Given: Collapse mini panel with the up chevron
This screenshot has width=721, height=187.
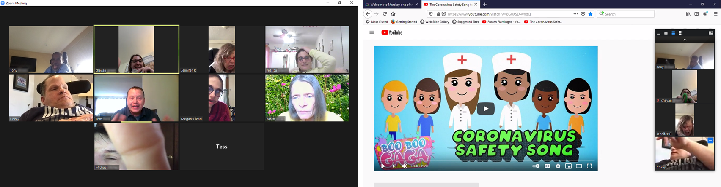Looking at the screenshot, I should coord(685,40).
